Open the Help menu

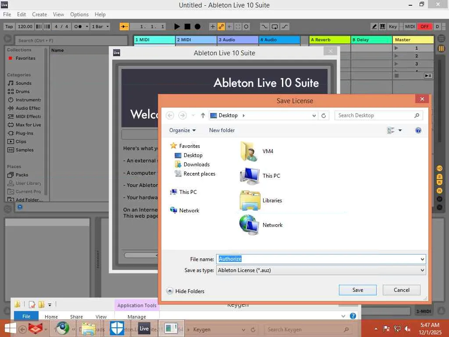coord(100,14)
